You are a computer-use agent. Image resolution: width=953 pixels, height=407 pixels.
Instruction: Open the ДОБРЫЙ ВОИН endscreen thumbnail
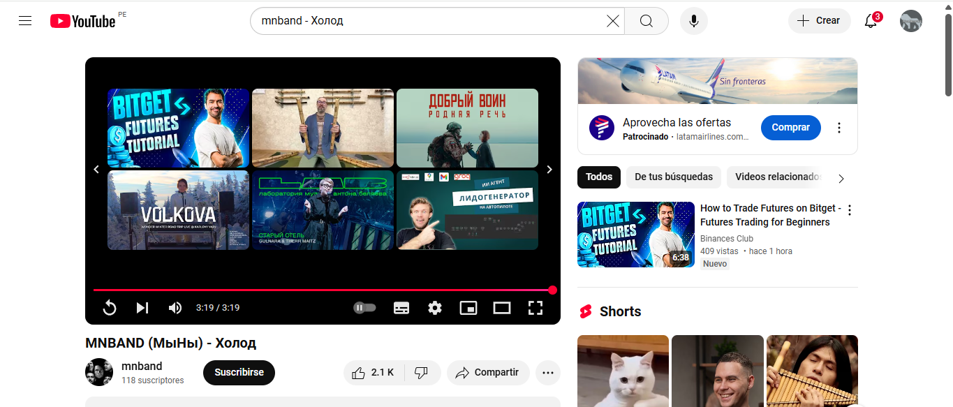point(467,128)
